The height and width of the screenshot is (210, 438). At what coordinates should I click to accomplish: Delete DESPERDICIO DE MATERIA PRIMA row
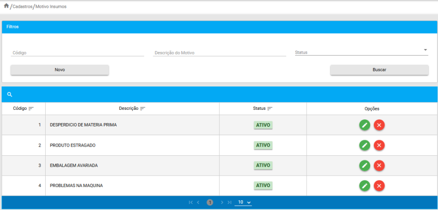point(379,125)
